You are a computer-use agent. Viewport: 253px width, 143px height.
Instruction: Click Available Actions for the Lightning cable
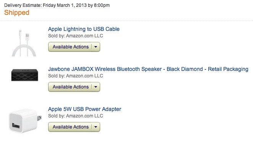click(71, 47)
